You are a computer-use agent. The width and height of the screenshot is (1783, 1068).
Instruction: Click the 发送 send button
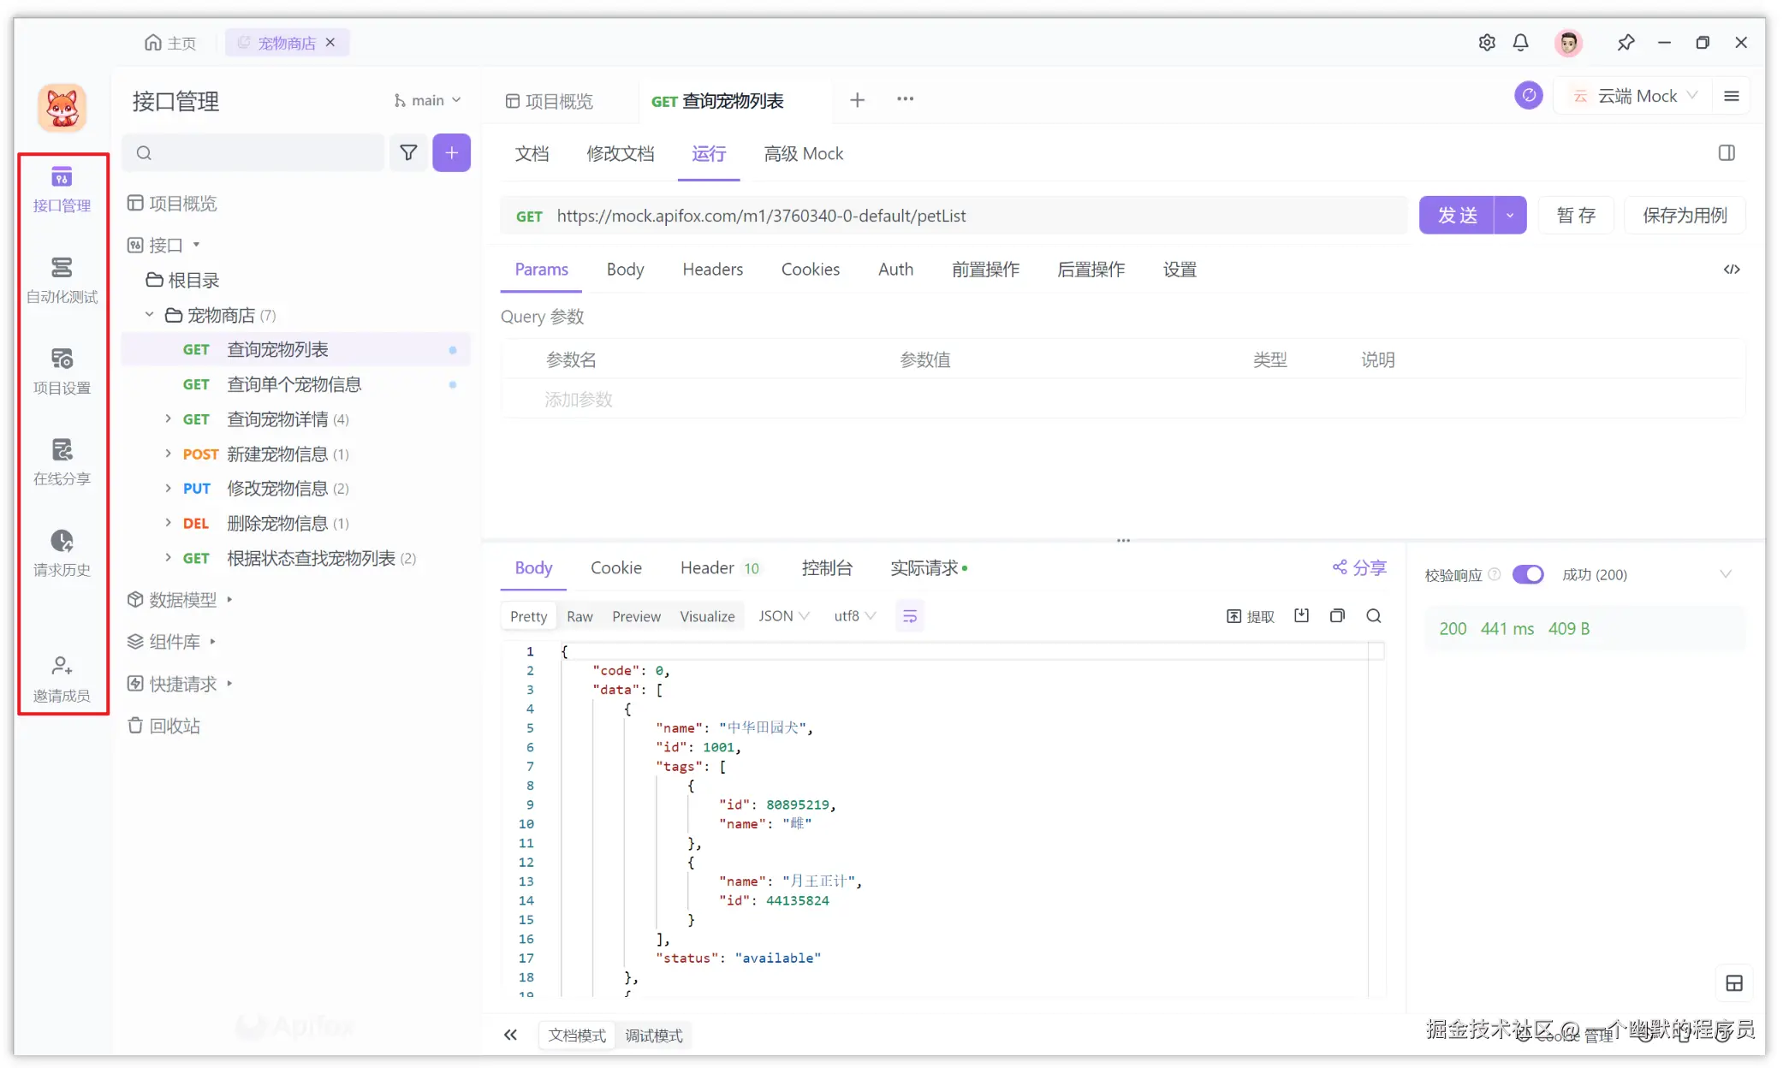coord(1458,215)
